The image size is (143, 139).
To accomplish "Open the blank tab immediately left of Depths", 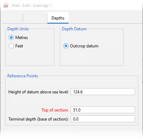I will pos(35,18).
